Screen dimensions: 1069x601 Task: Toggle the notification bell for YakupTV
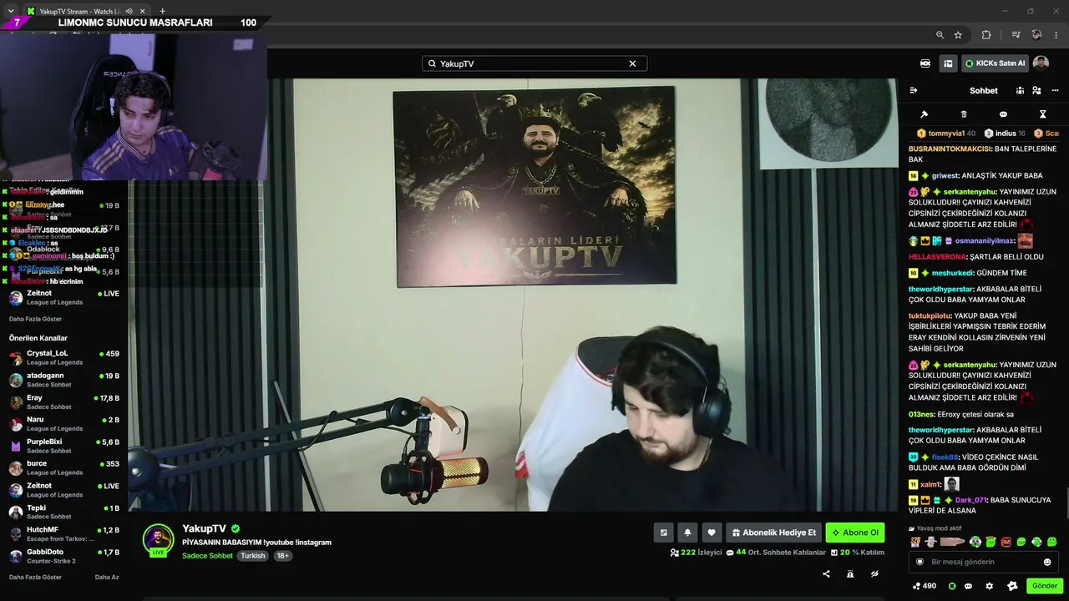pos(687,533)
